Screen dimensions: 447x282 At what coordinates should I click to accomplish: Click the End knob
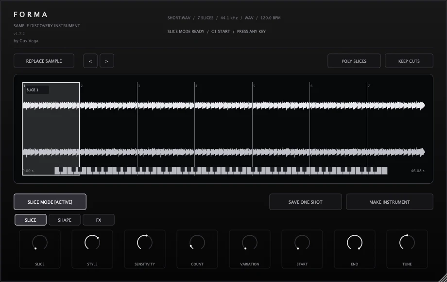(354, 243)
